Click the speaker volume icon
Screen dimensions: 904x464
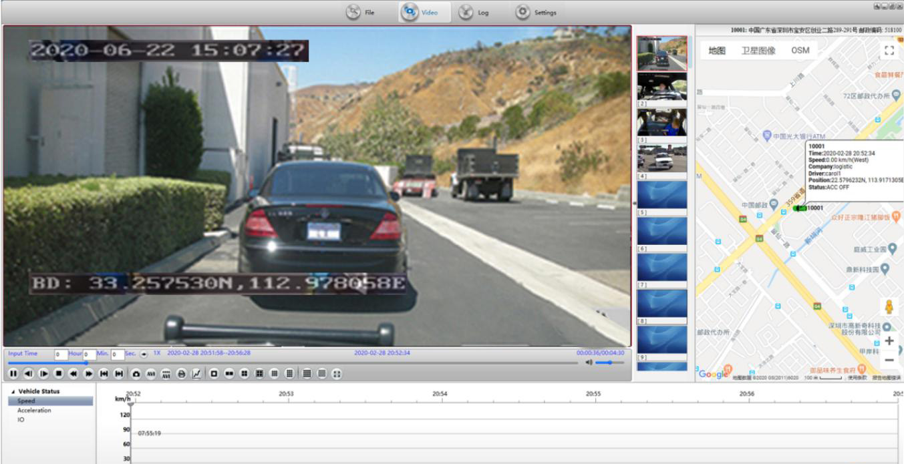589,363
